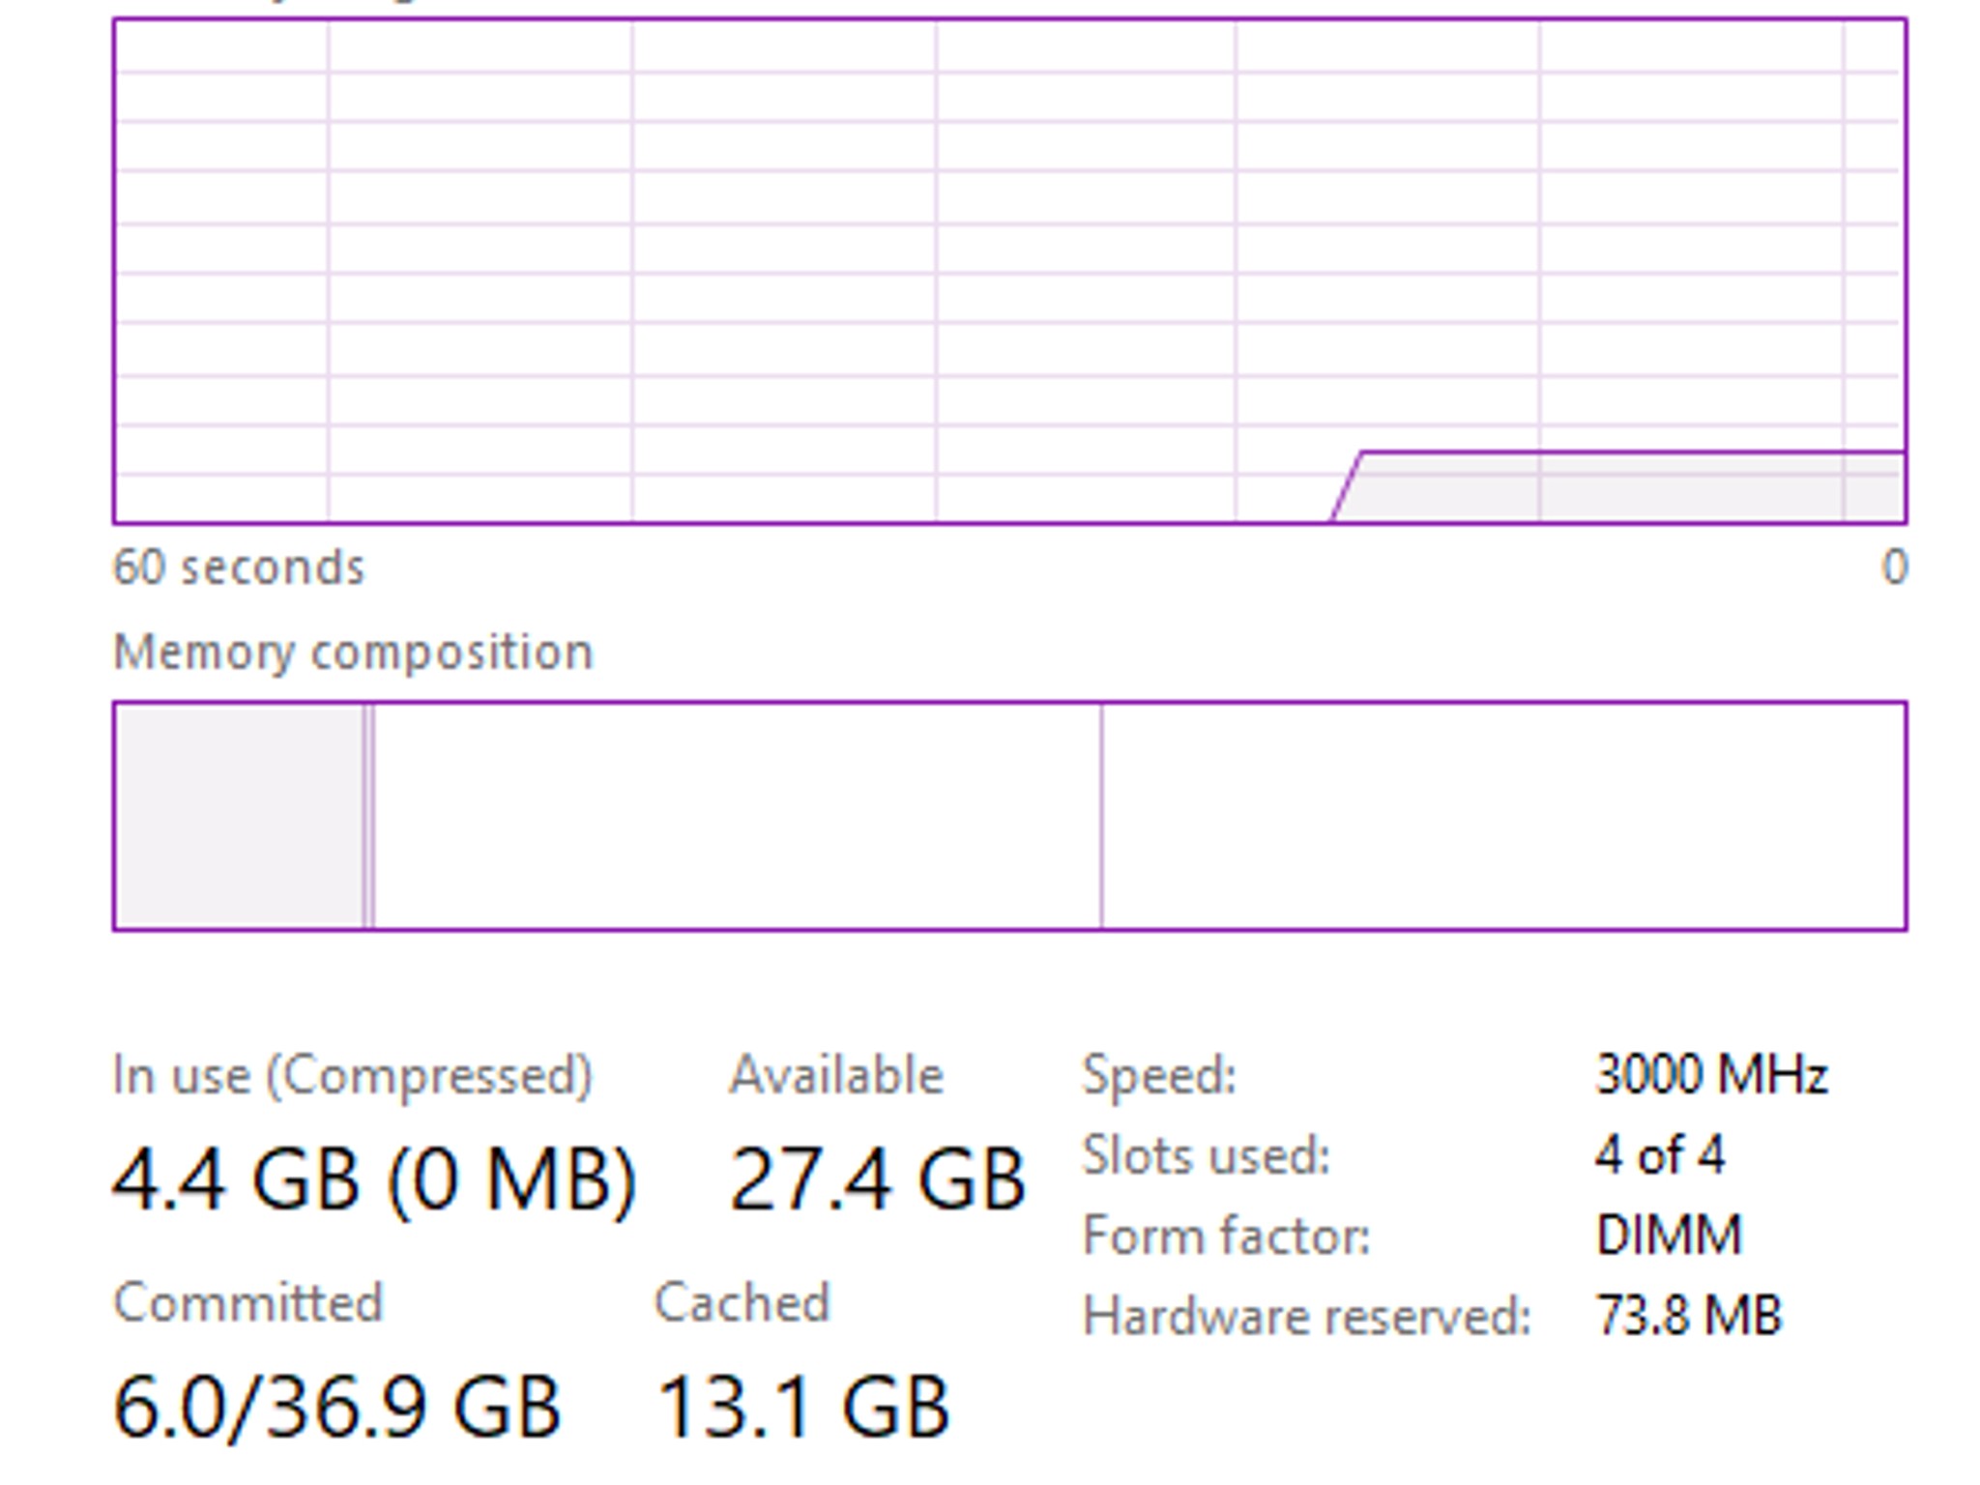The image size is (1980, 1485).
Task: Click the "60 seconds" graph label
Action: coord(239,568)
